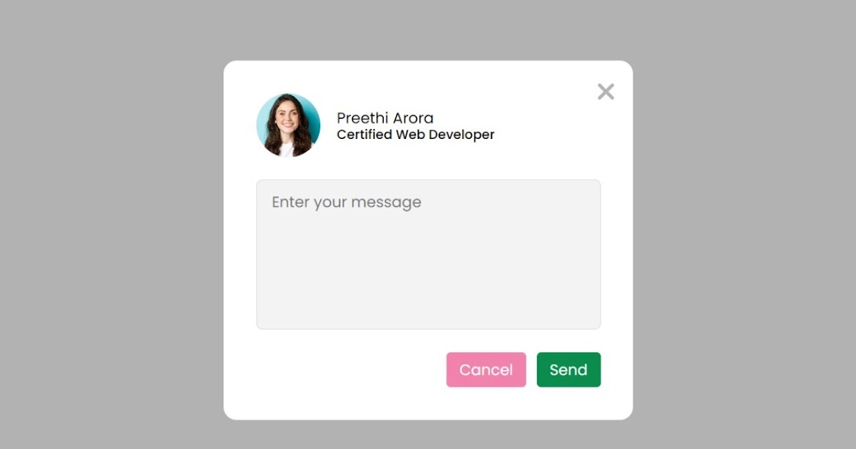Click the gray overlay above the dialog
Image resolution: width=856 pixels, height=449 pixels.
[428, 29]
